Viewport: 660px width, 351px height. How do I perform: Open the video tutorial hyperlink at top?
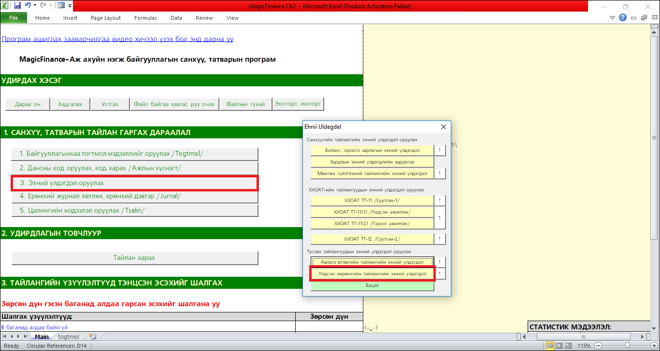pos(117,39)
